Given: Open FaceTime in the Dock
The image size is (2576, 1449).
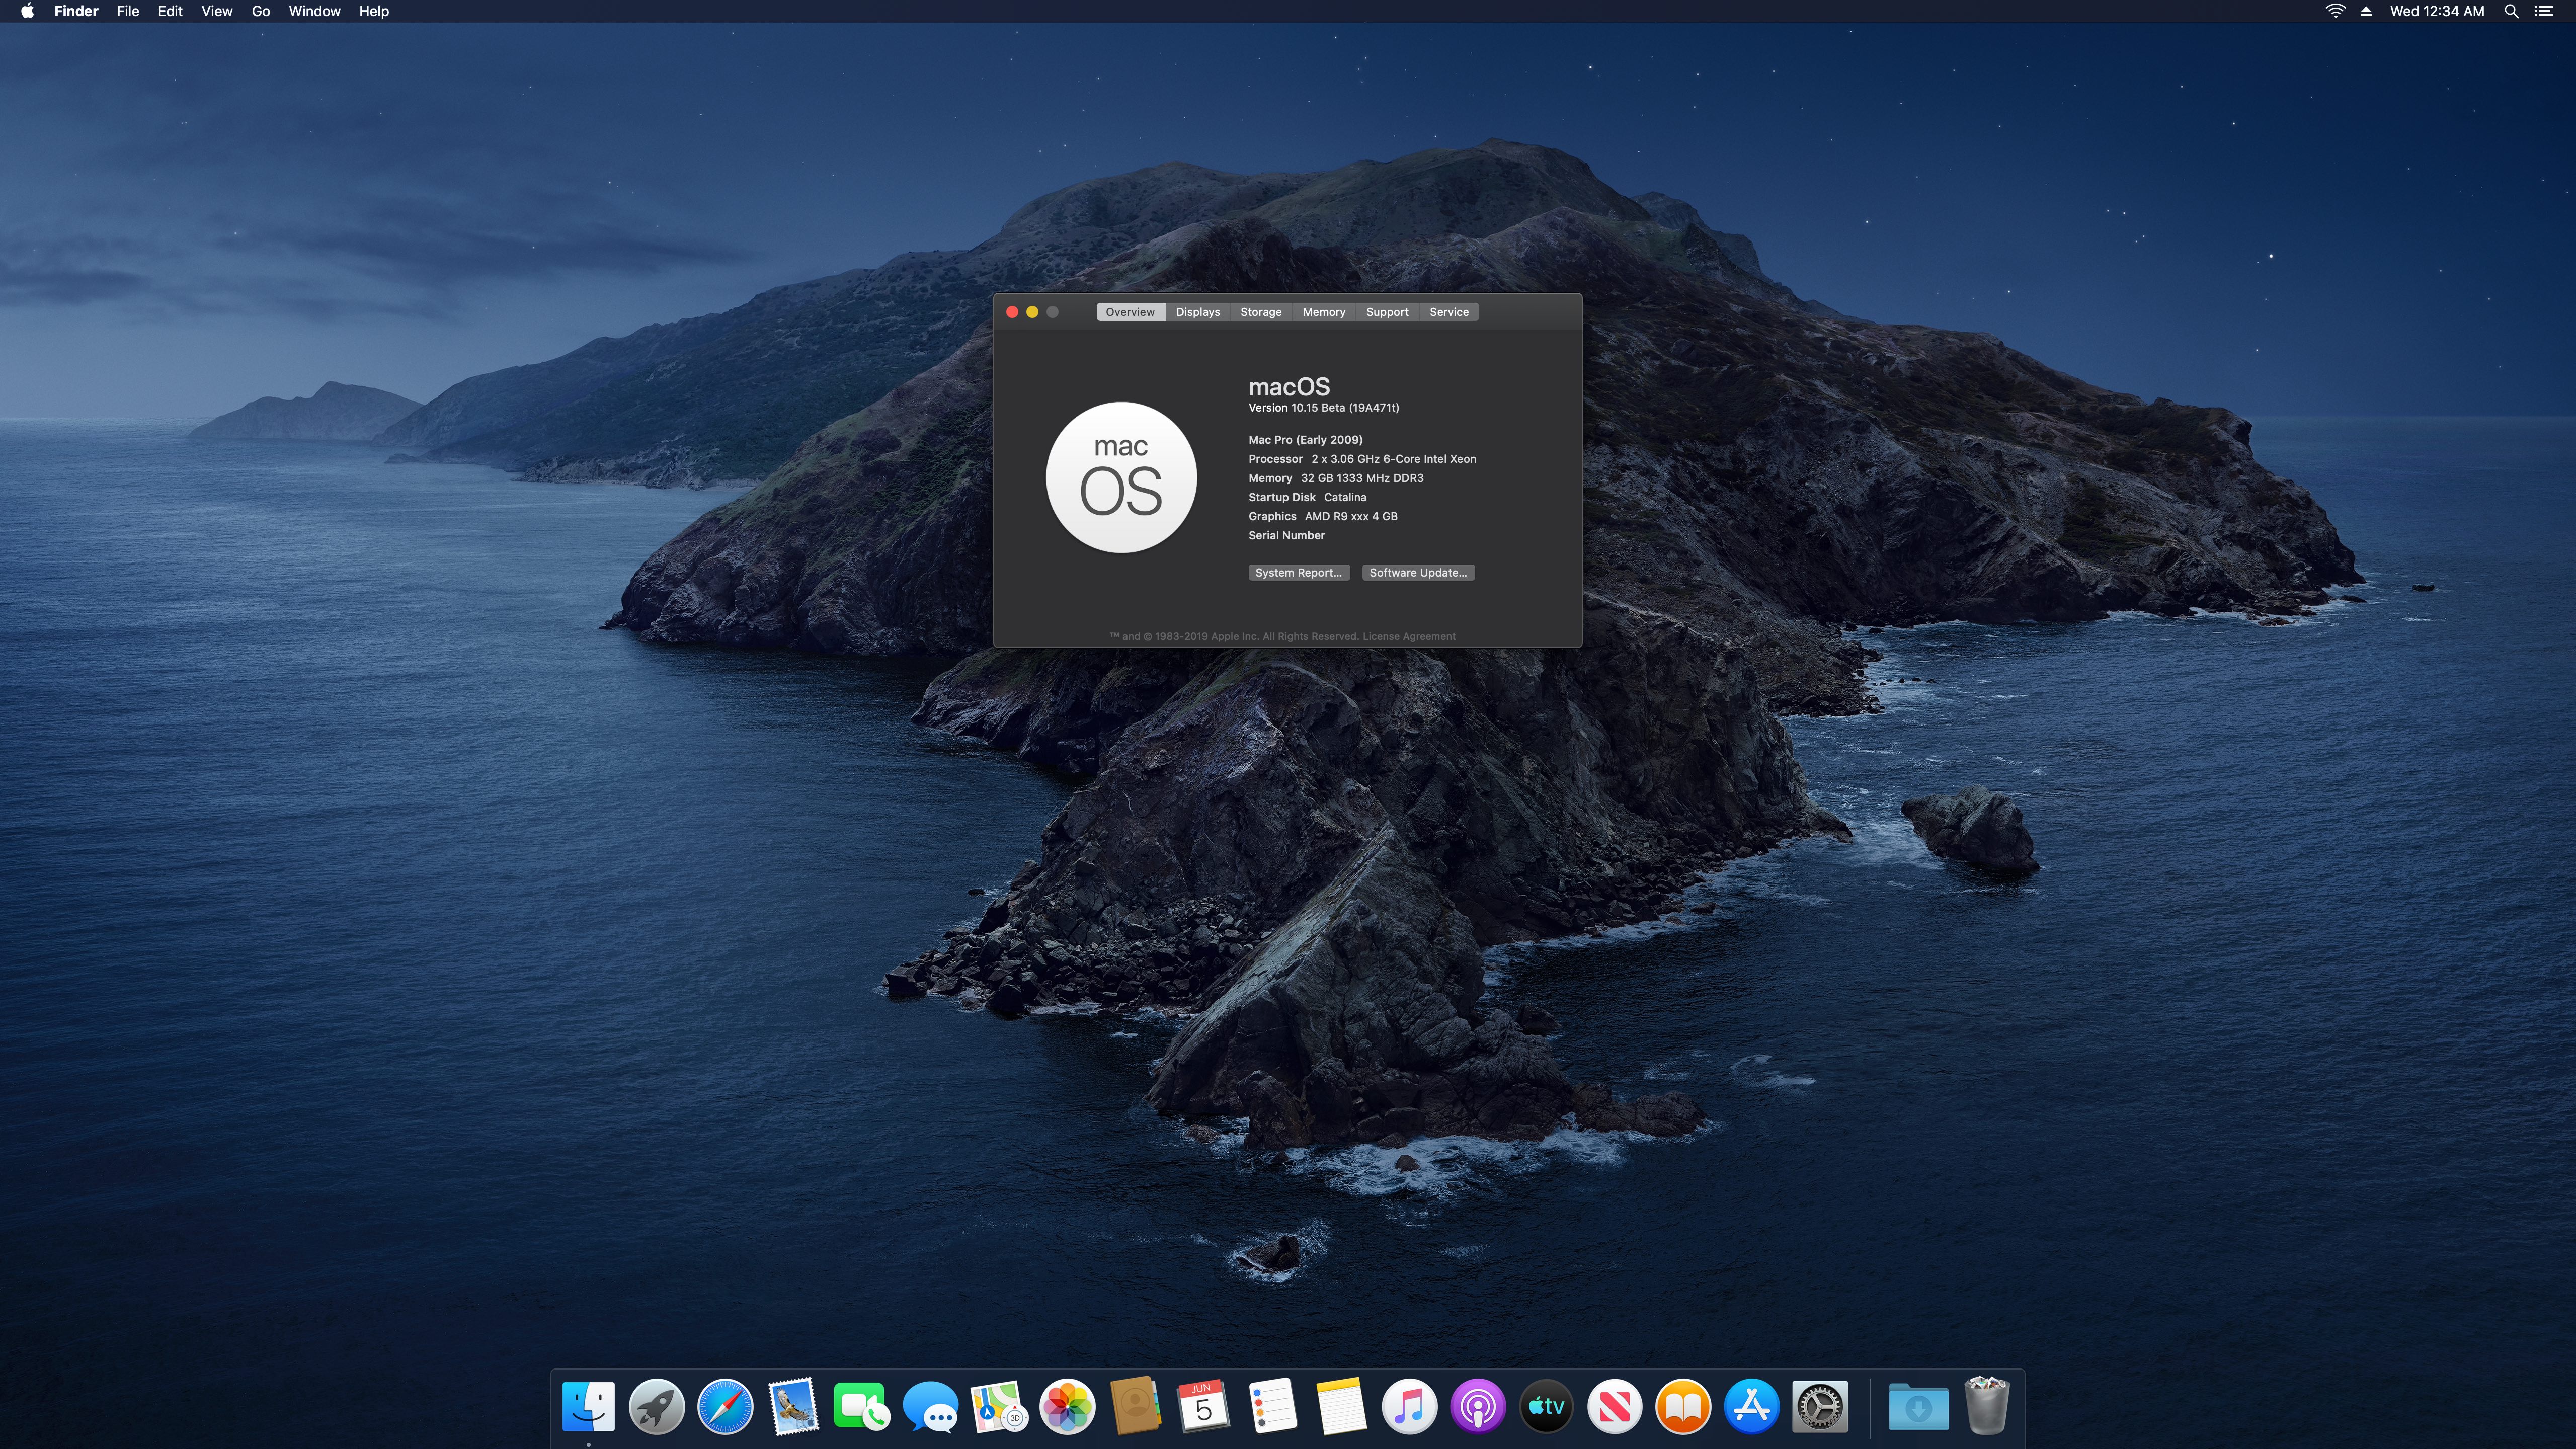Looking at the screenshot, I should click(862, 1407).
